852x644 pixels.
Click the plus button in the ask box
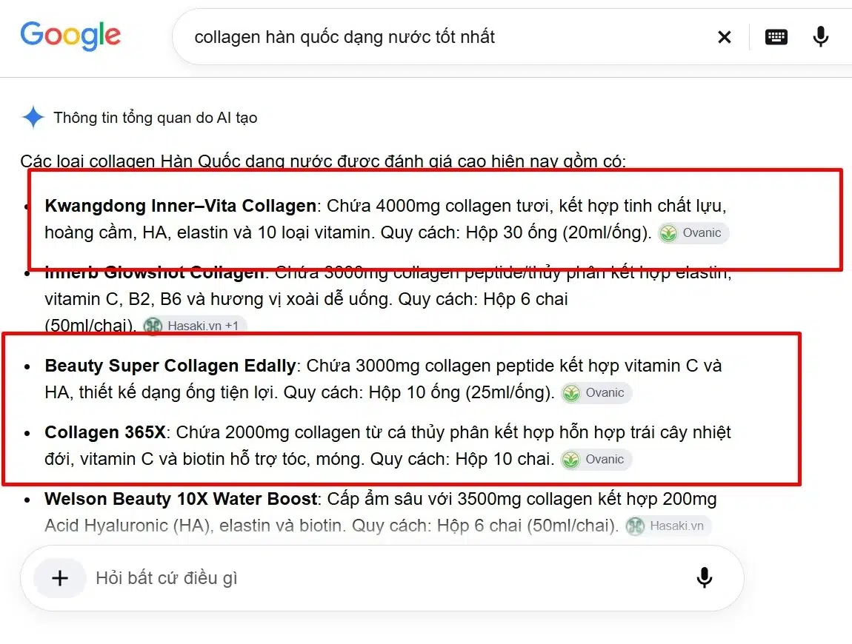tap(60, 578)
